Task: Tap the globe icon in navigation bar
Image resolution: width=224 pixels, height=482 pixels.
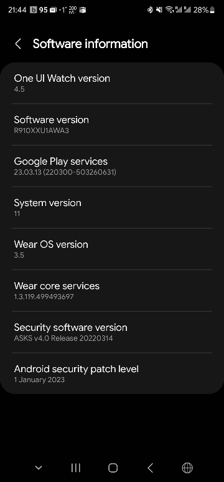Action: 187,468
